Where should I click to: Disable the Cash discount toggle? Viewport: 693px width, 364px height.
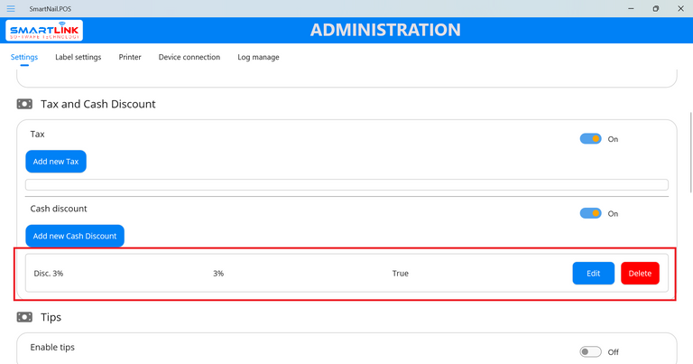(590, 214)
